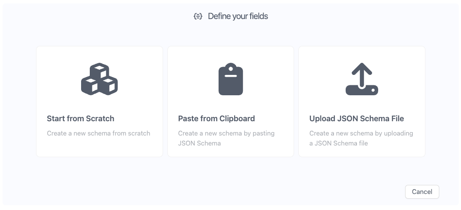Click "Create a new schema from scratch" text
Viewport: 461px width, 210px height.
click(98, 133)
